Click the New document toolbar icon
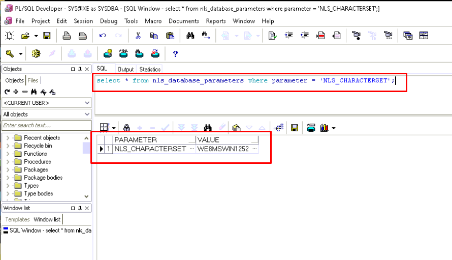Viewport: 452px width, 260px height. point(10,36)
